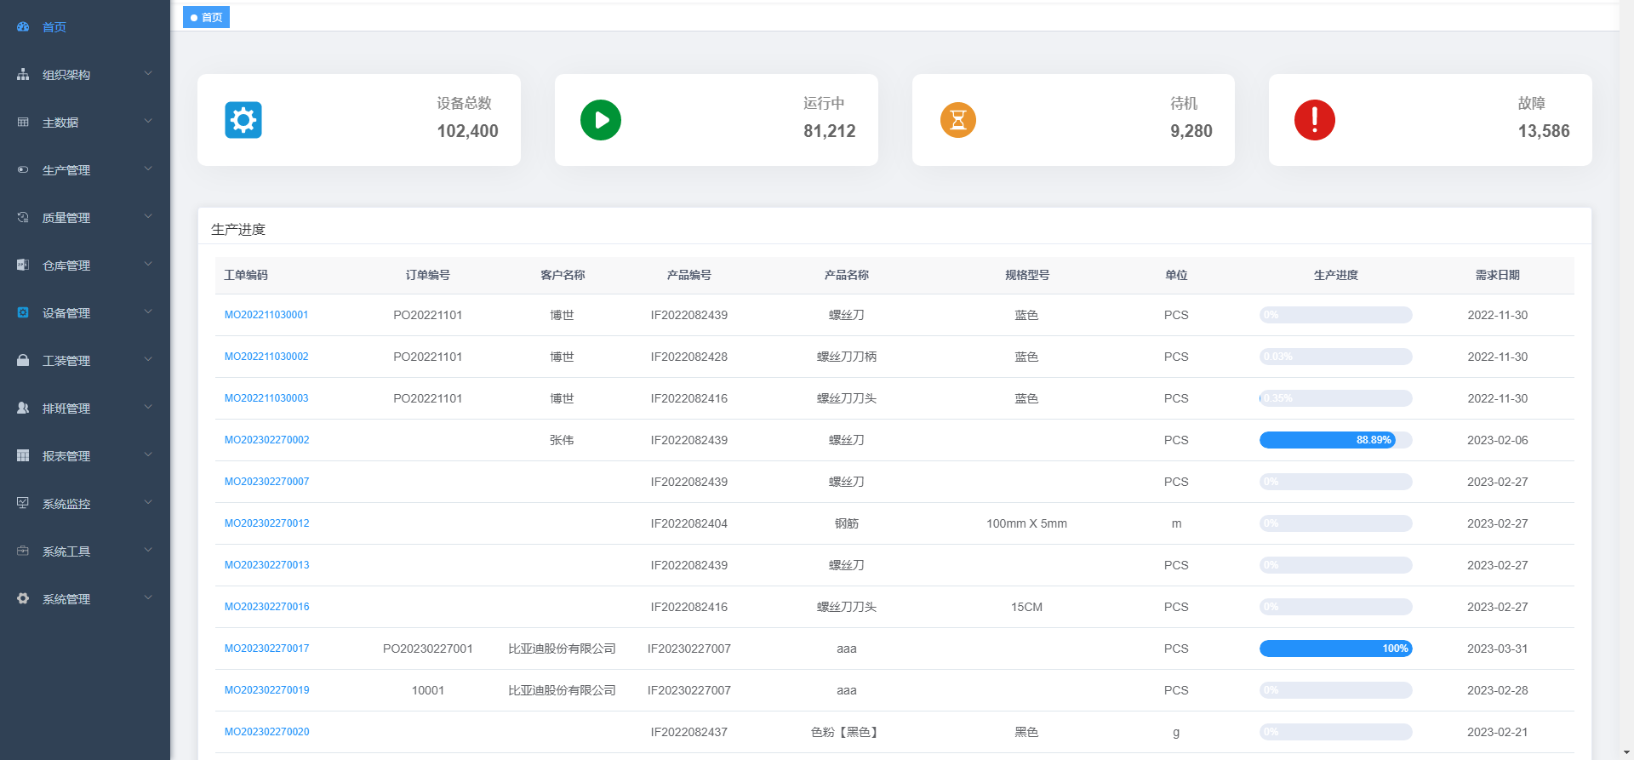This screenshot has width=1634, height=760.
Task: Click the orange hourglass 待机 icon
Action: click(958, 120)
